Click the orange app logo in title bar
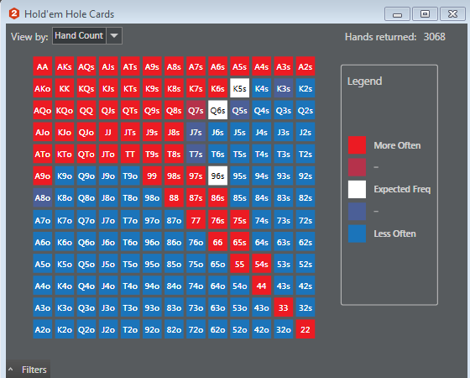The height and width of the screenshot is (378, 470). 14,13
